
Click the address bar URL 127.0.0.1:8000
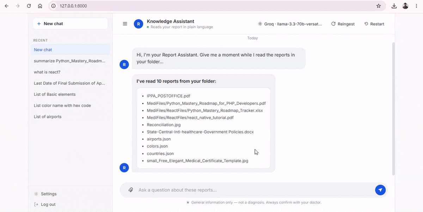[x=73, y=6]
